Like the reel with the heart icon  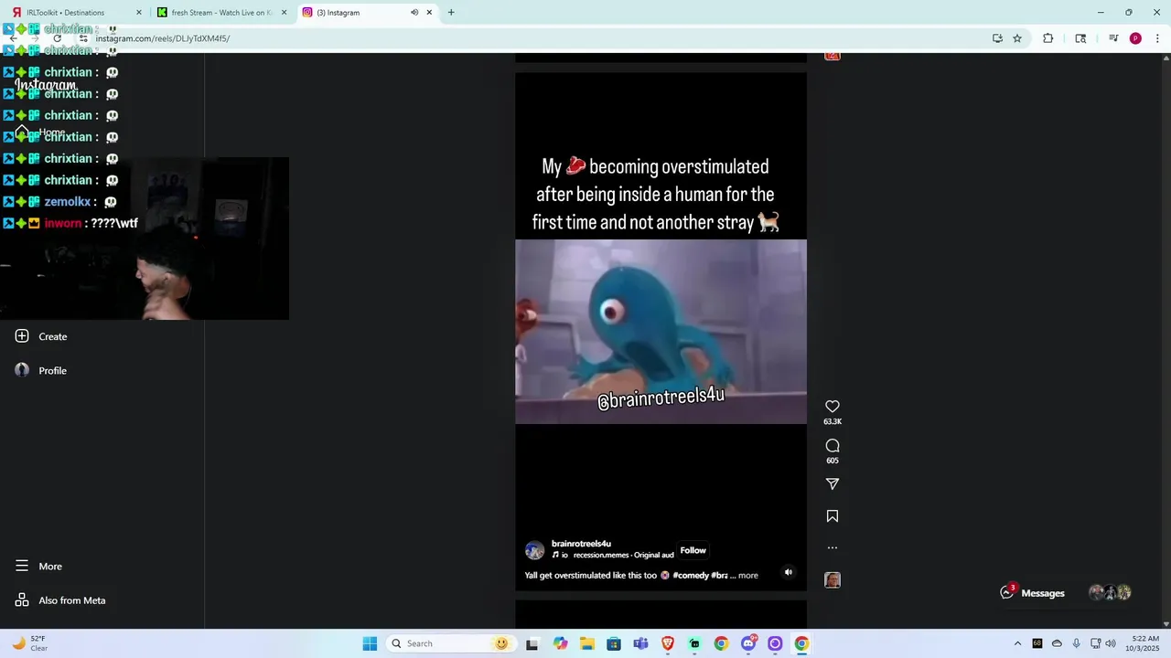coord(832,407)
